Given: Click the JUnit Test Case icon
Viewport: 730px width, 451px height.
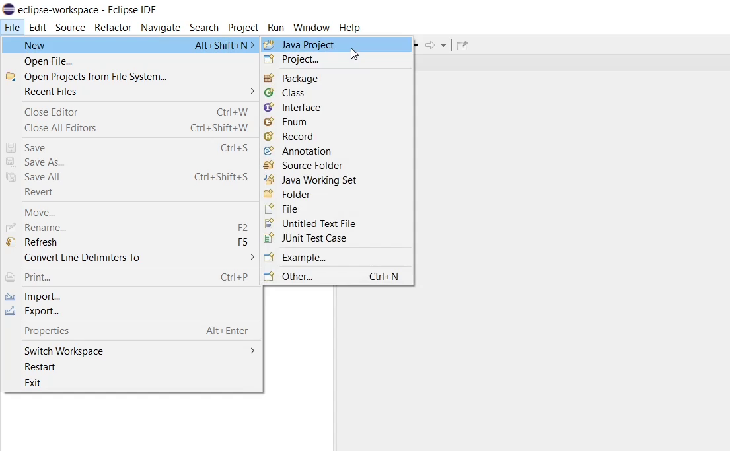Looking at the screenshot, I should click(269, 238).
